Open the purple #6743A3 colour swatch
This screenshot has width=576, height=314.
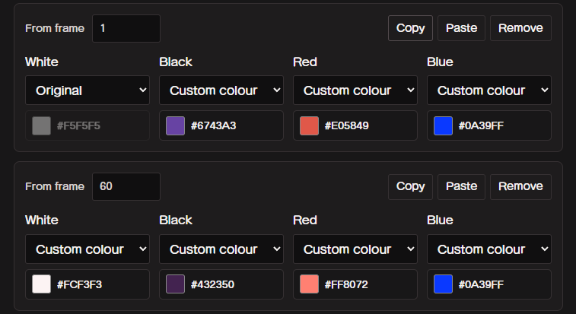point(175,126)
